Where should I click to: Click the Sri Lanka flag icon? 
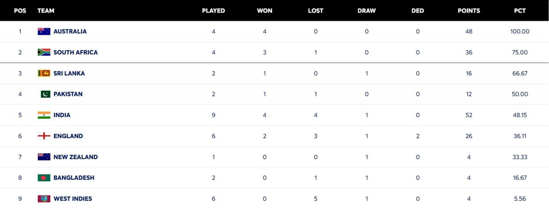[x=44, y=73]
